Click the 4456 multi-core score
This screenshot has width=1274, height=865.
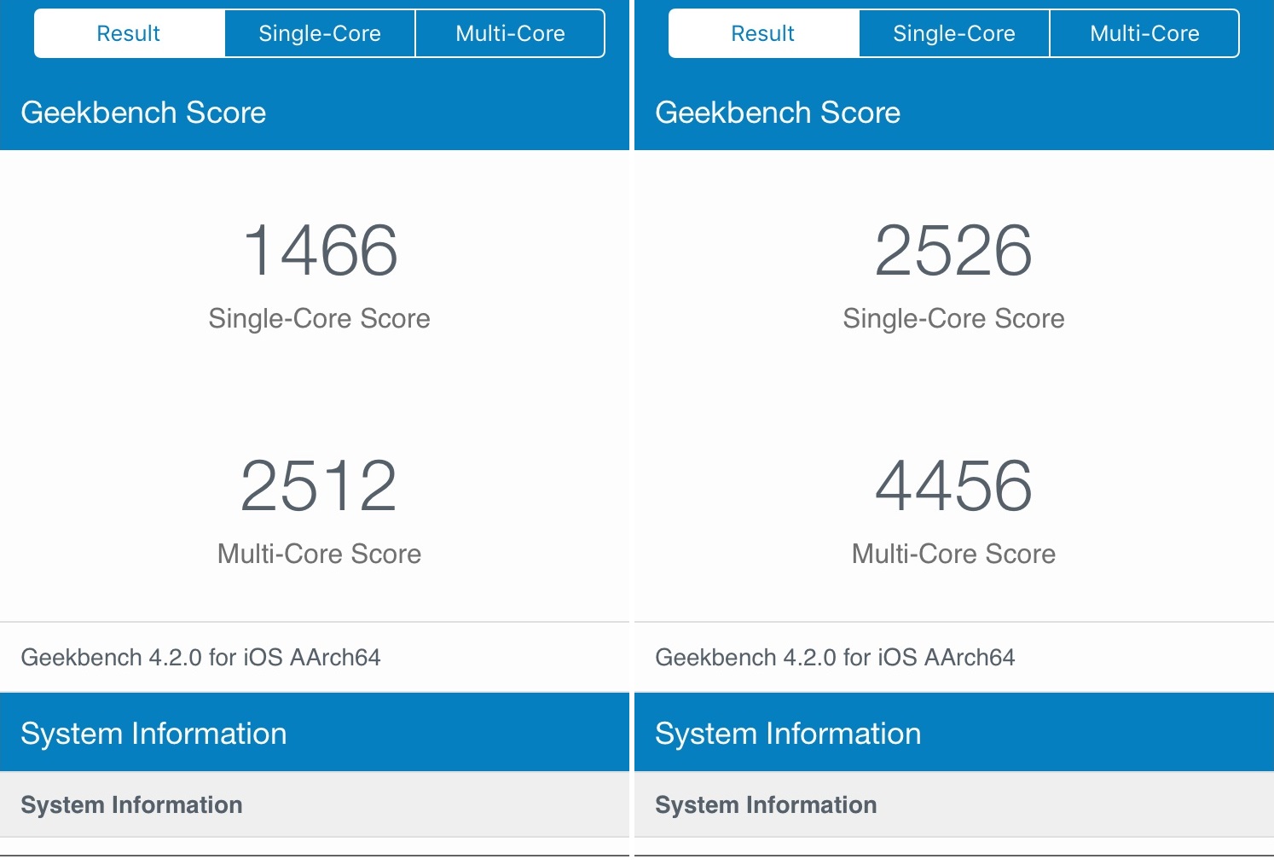click(953, 485)
